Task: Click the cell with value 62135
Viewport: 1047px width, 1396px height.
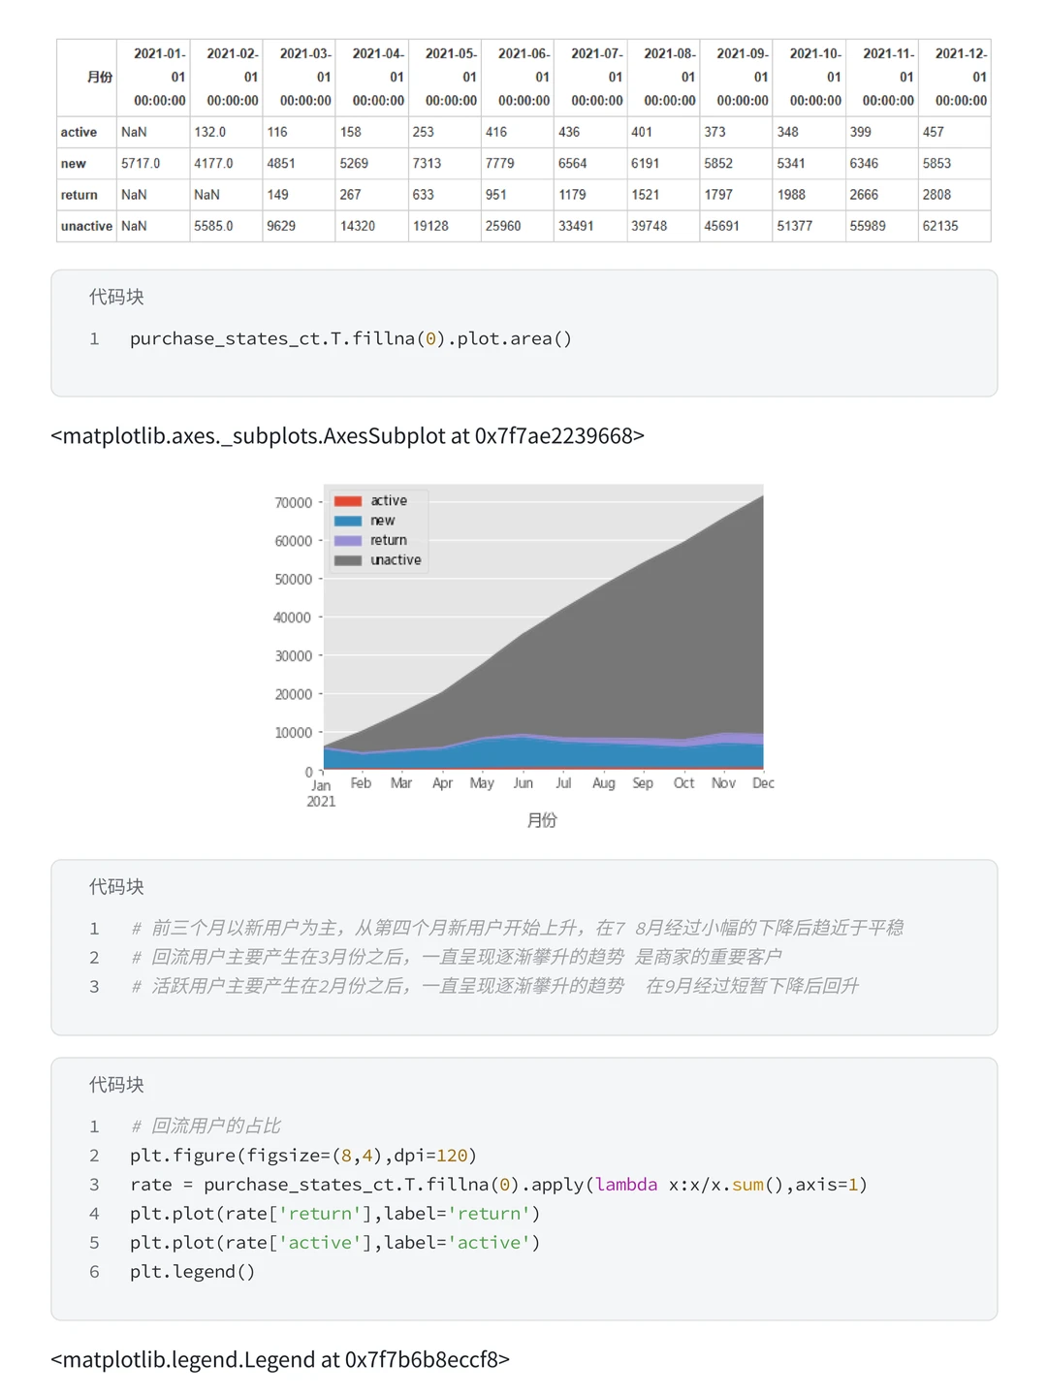Action: tap(940, 226)
